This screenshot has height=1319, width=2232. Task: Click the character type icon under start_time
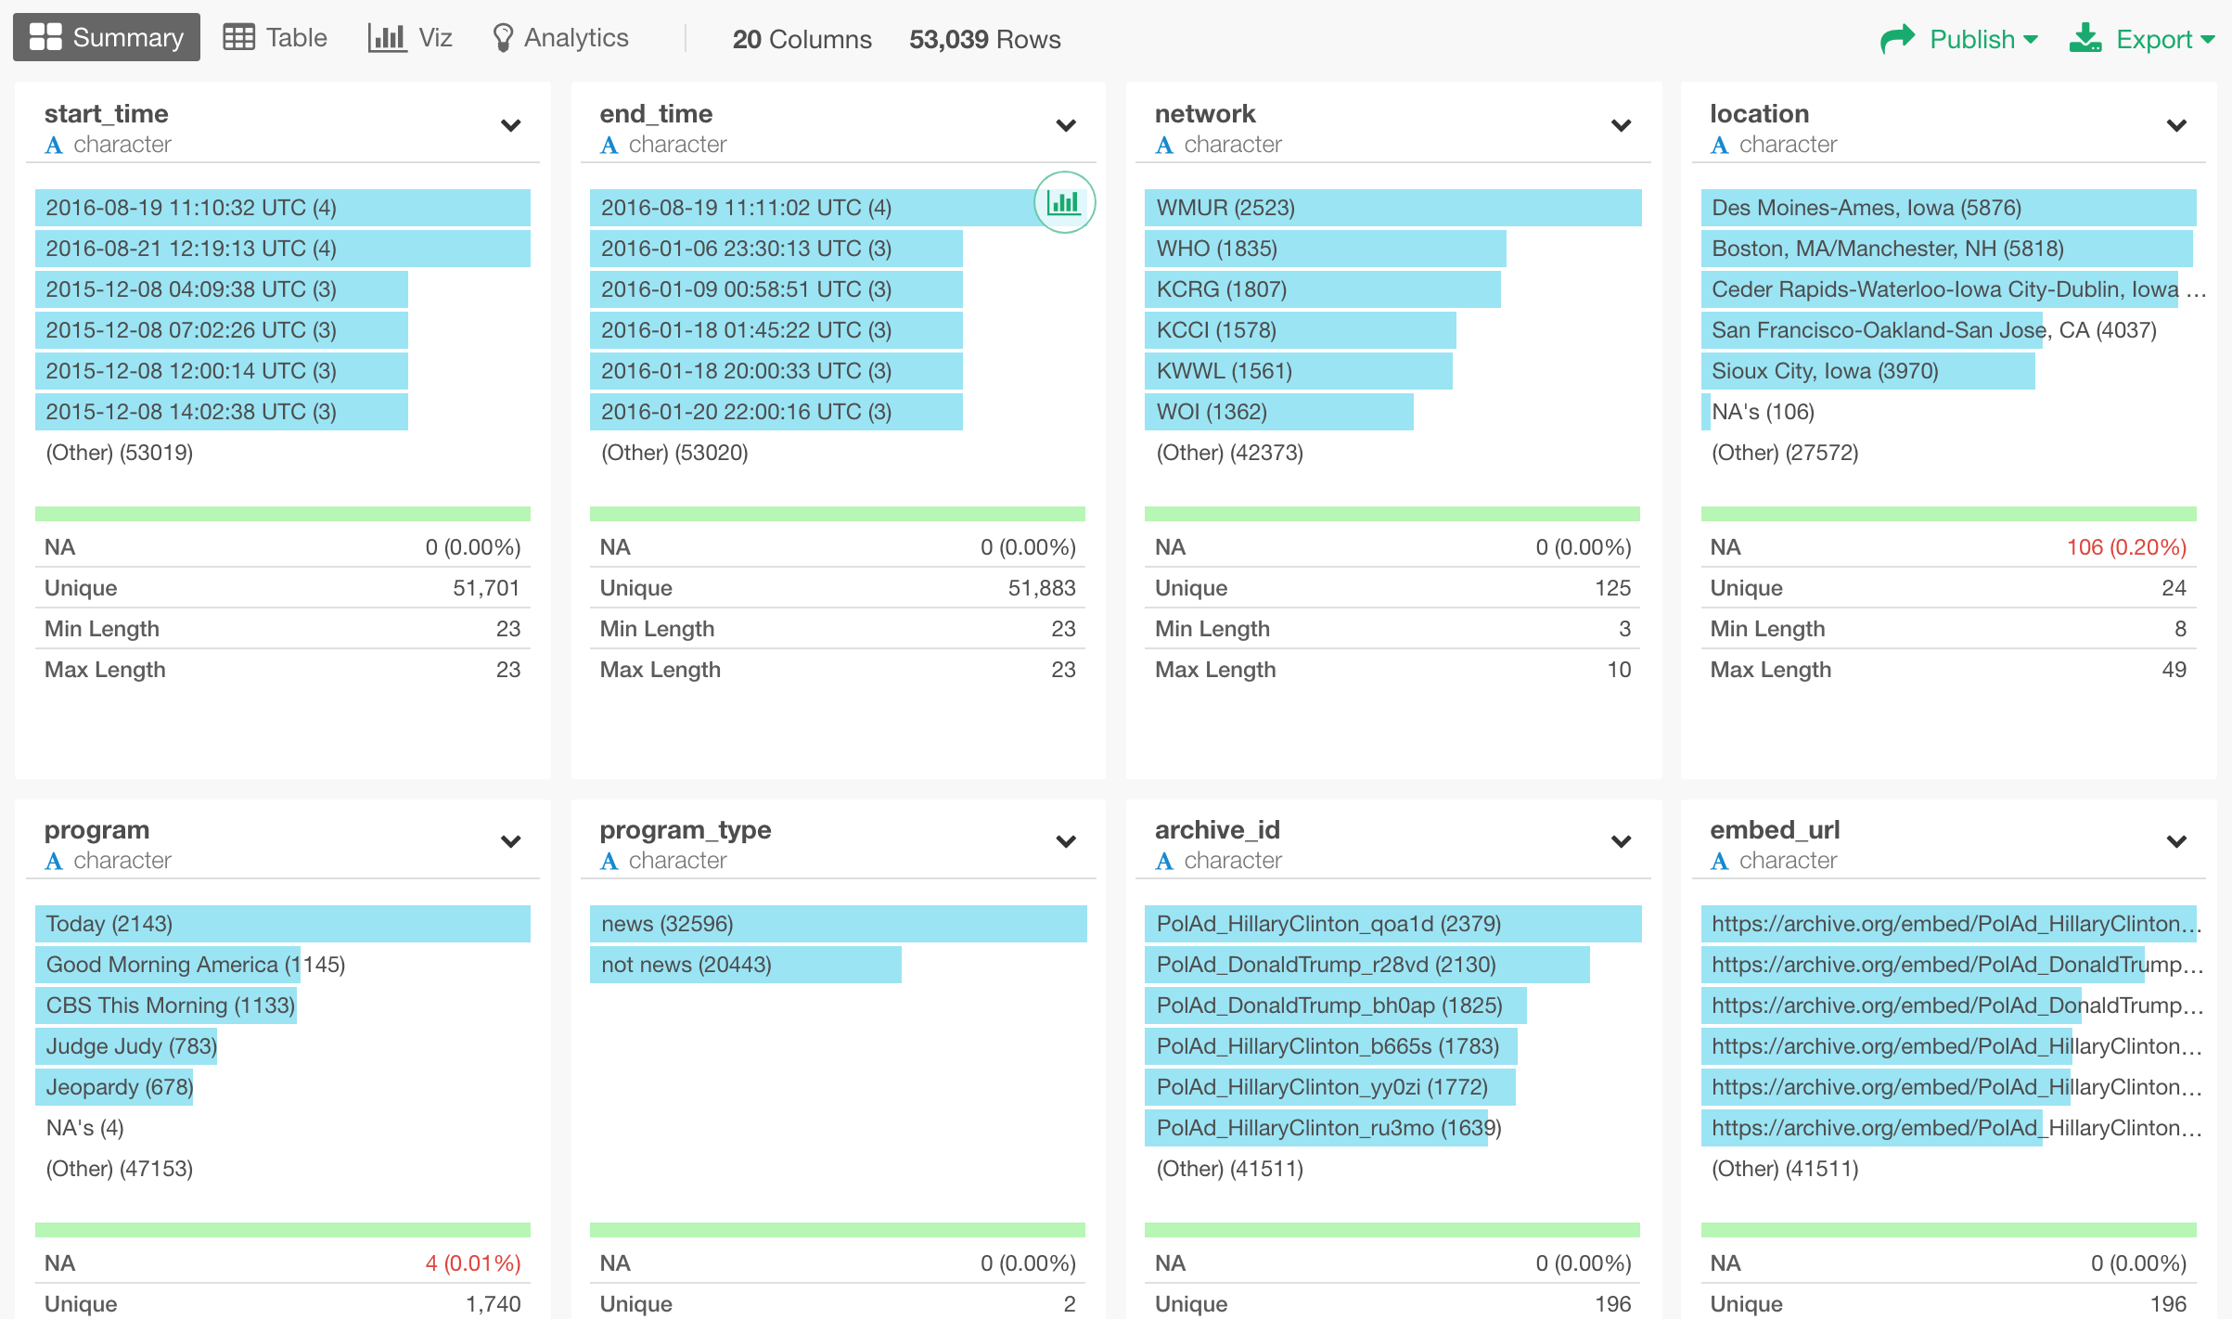pyautogui.click(x=54, y=145)
